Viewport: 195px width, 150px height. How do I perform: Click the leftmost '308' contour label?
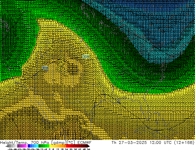point(45,68)
